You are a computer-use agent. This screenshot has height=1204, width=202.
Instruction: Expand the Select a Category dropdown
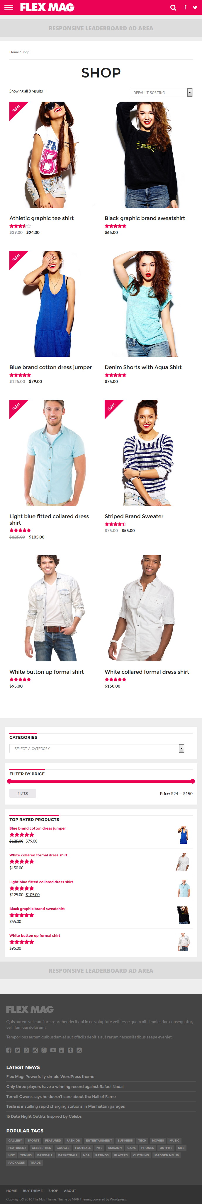click(97, 749)
